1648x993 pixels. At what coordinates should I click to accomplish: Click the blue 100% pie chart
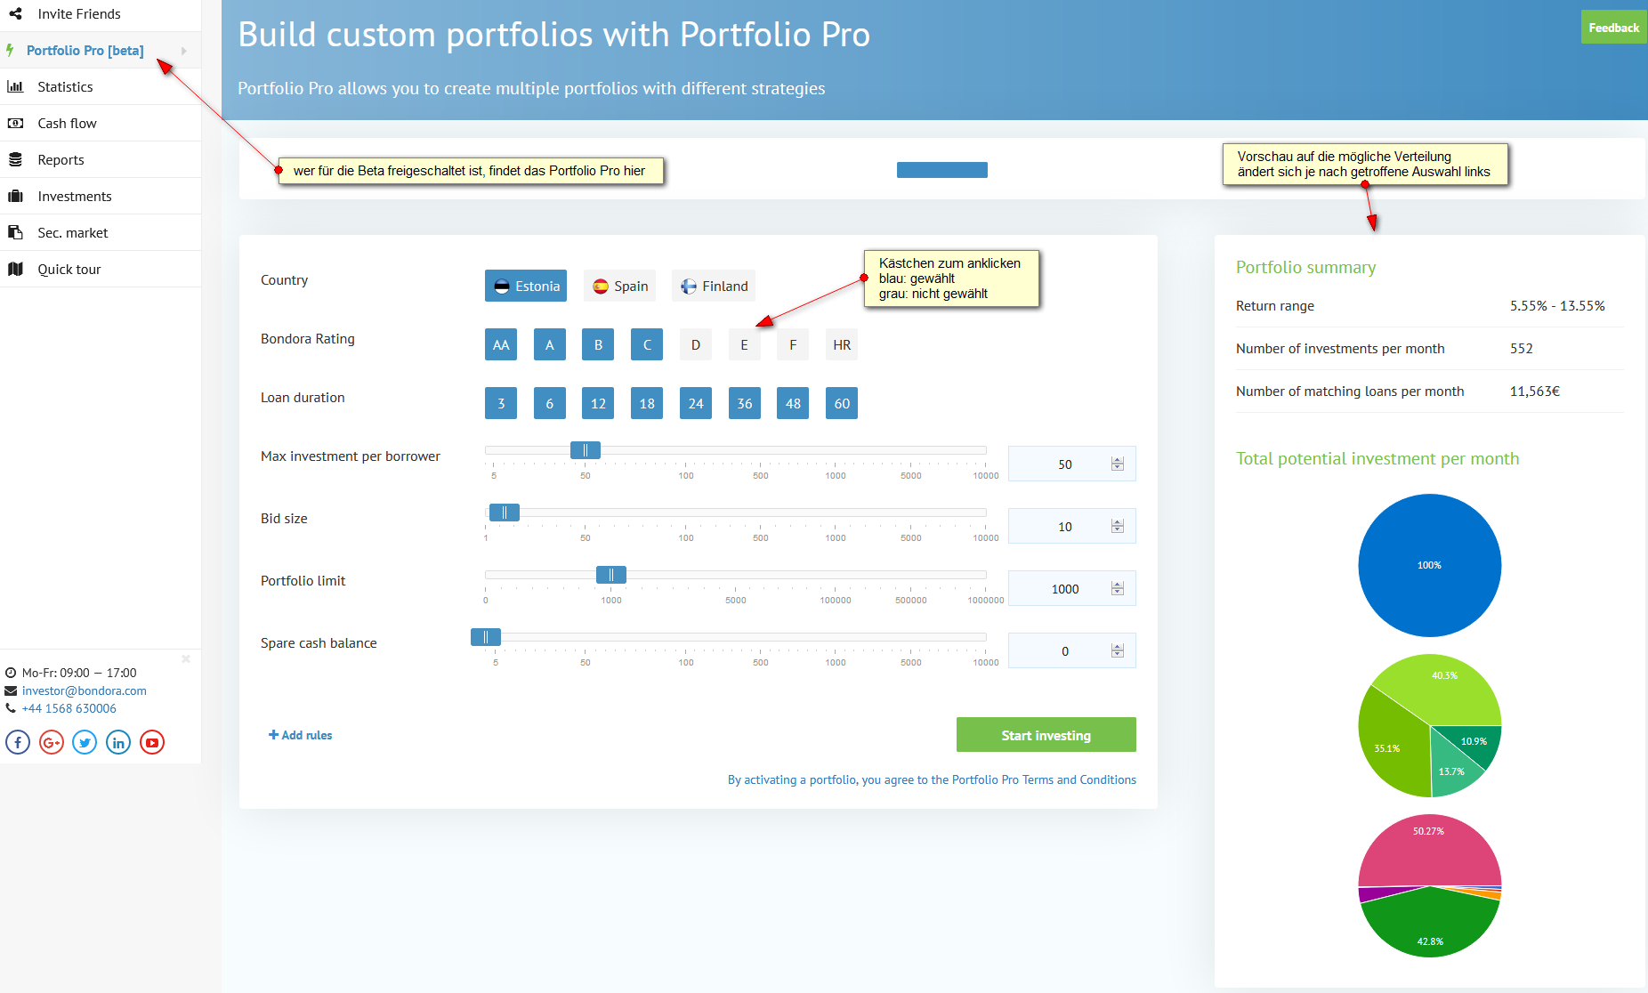pyautogui.click(x=1429, y=565)
